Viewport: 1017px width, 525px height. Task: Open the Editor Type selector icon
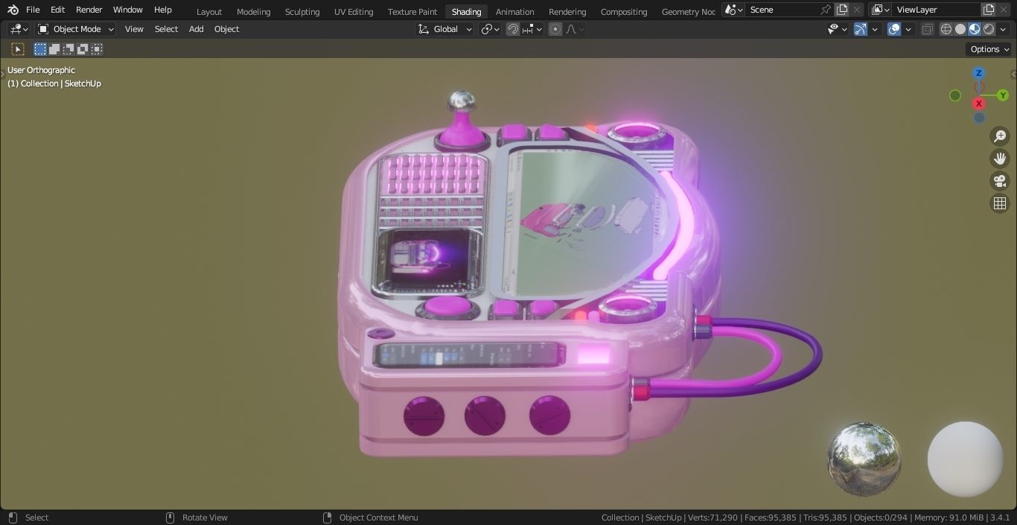tap(16, 29)
